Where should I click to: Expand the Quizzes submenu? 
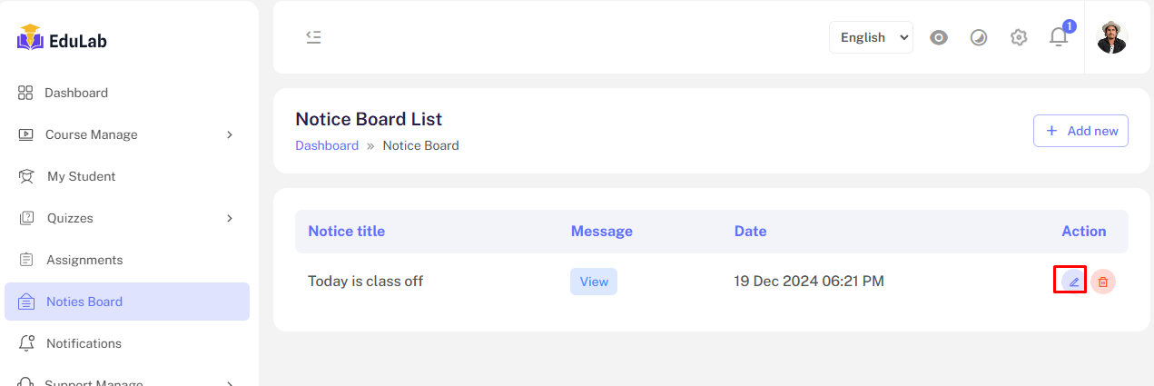click(230, 218)
